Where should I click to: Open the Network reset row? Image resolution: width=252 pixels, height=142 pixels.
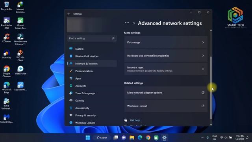point(166,69)
